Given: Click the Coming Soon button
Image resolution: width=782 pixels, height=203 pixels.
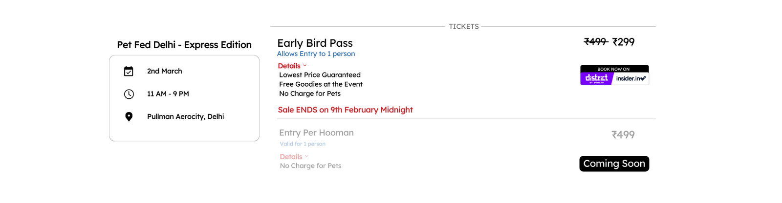Looking at the screenshot, I should click(614, 164).
